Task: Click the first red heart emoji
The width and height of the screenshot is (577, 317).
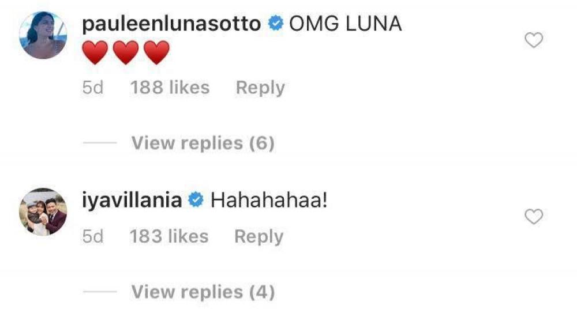Action: tap(95, 54)
